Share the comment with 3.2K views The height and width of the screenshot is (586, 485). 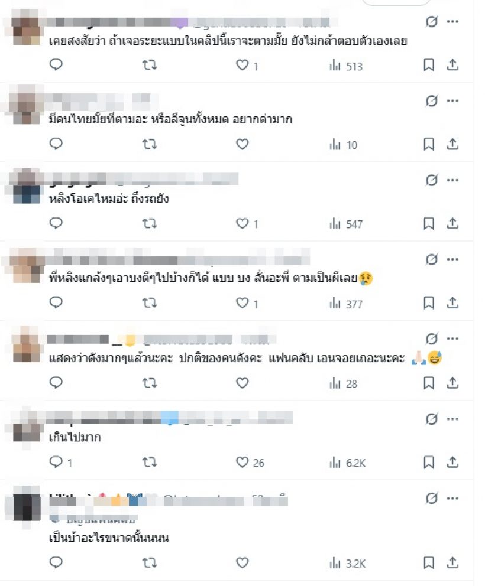tap(452, 562)
